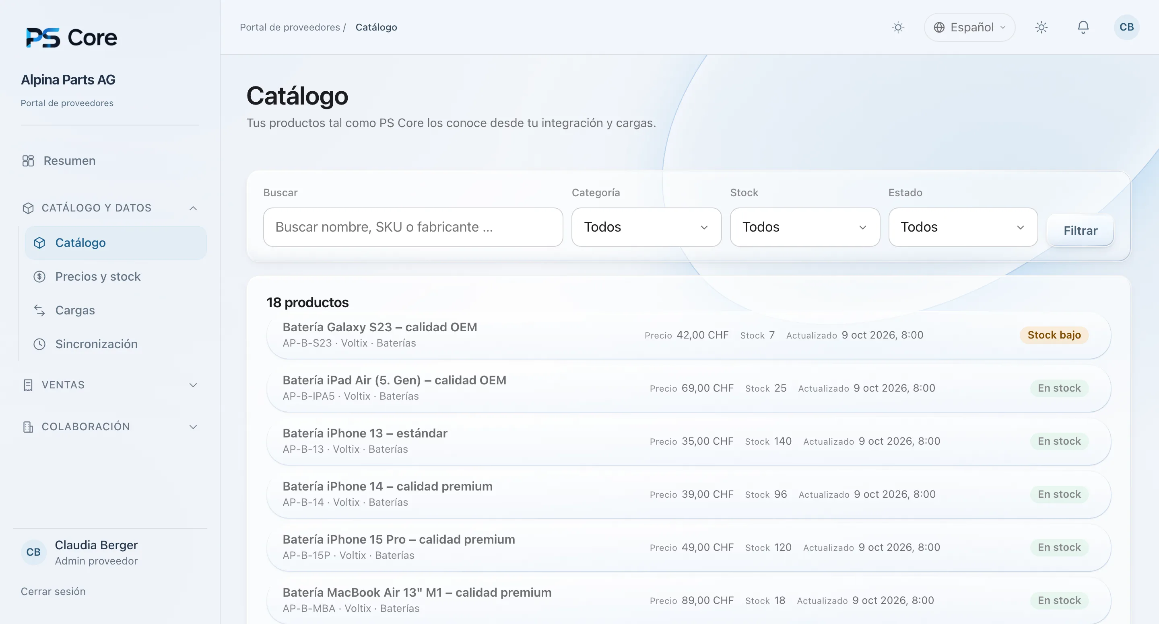Open Precios y stock
This screenshot has height=624, width=1159.
pos(115,277)
